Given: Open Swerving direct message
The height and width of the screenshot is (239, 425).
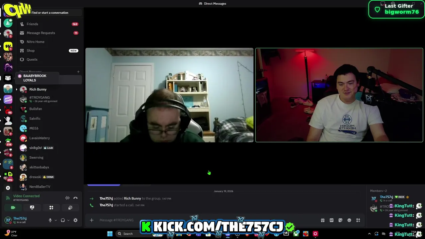Looking at the screenshot, I should (x=50, y=157).
